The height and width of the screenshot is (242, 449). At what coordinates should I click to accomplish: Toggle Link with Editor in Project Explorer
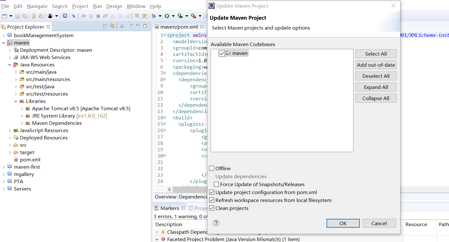tap(112, 26)
